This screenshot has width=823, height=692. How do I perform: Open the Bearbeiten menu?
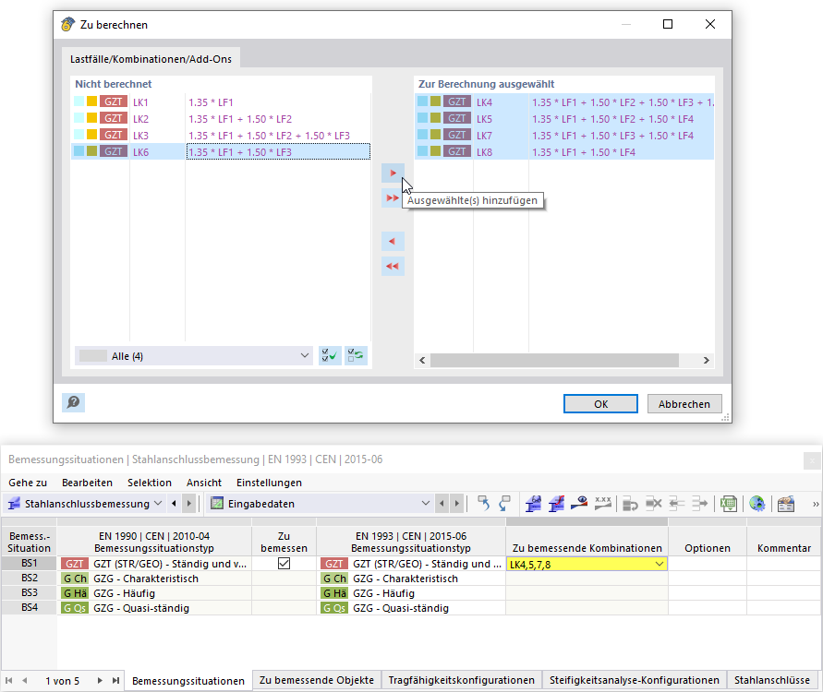coord(87,483)
